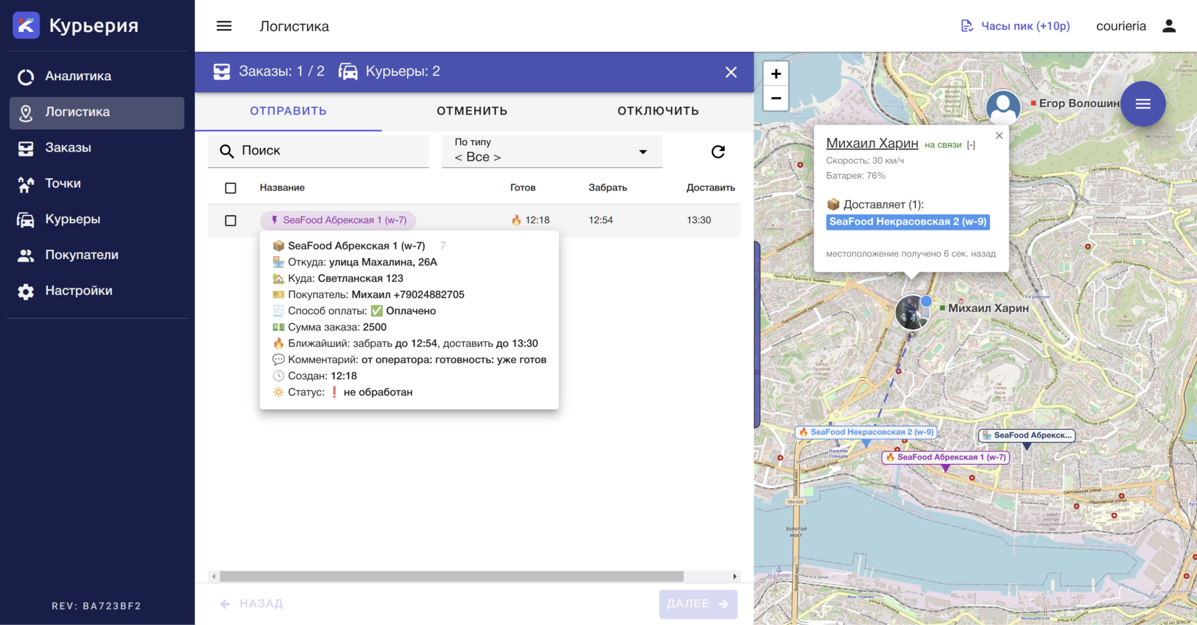The height and width of the screenshot is (625, 1197).
Task: Collapse courier details with [-] toggle
Action: tap(971, 145)
